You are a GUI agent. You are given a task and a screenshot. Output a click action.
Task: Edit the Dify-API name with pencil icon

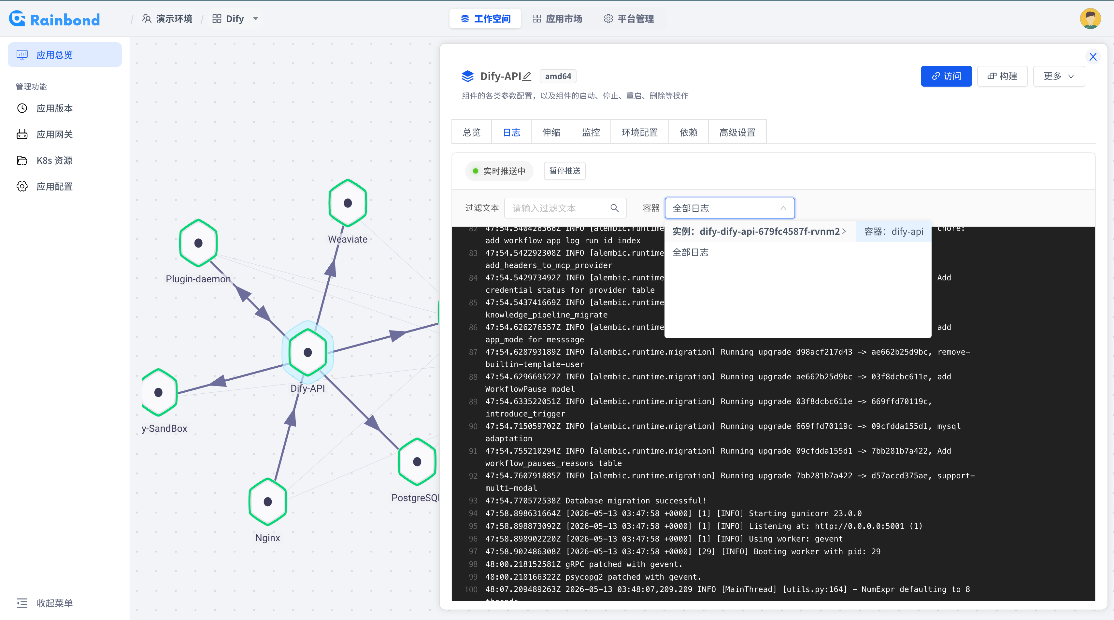[527, 76]
